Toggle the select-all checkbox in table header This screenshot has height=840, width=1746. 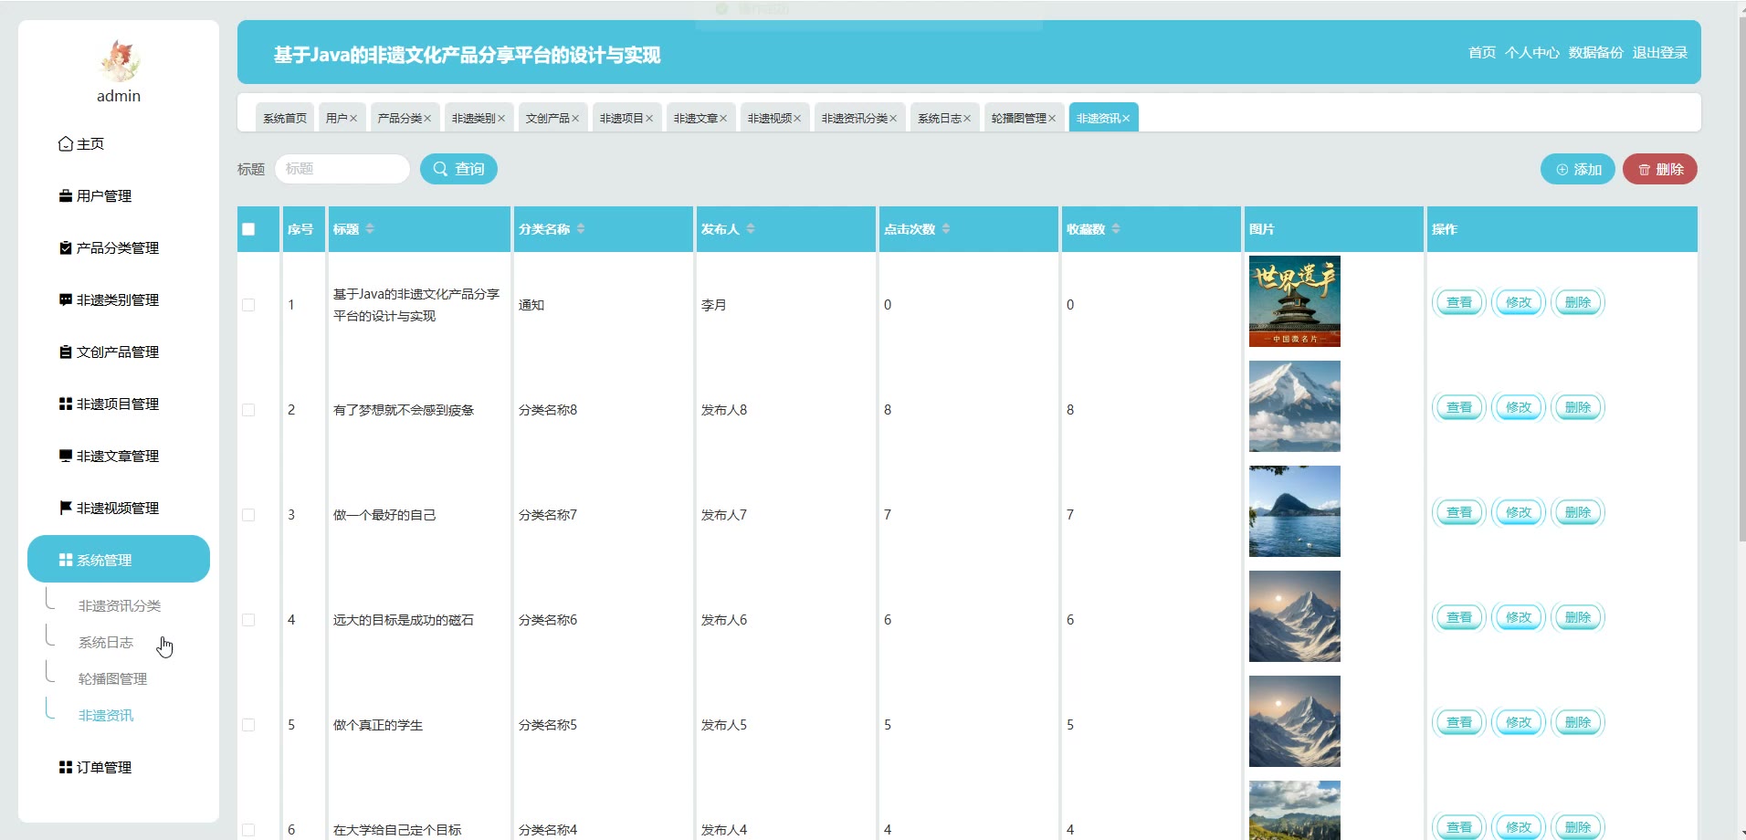click(x=248, y=229)
